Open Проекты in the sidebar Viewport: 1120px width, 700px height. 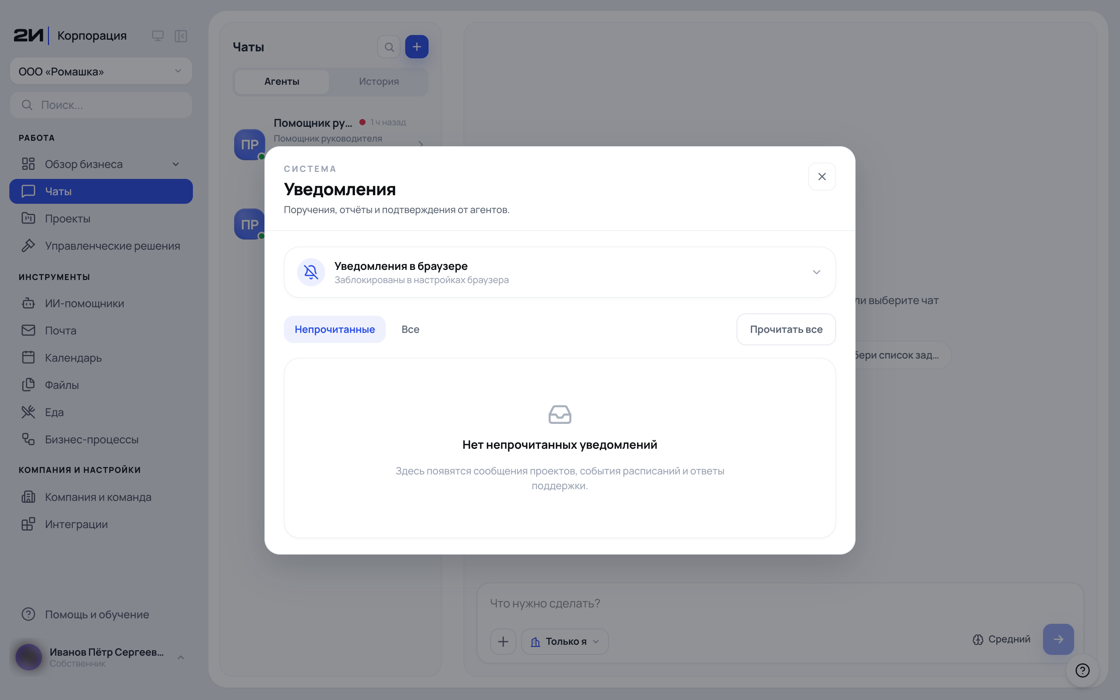point(101,219)
